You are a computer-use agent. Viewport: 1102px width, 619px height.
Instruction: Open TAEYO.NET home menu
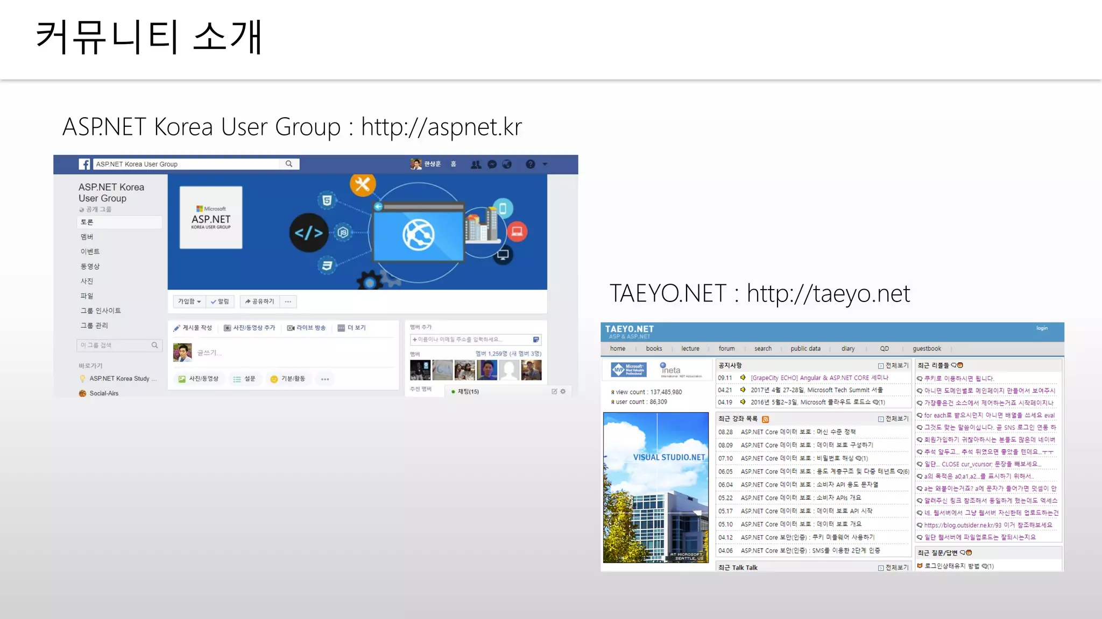coord(618,349)
